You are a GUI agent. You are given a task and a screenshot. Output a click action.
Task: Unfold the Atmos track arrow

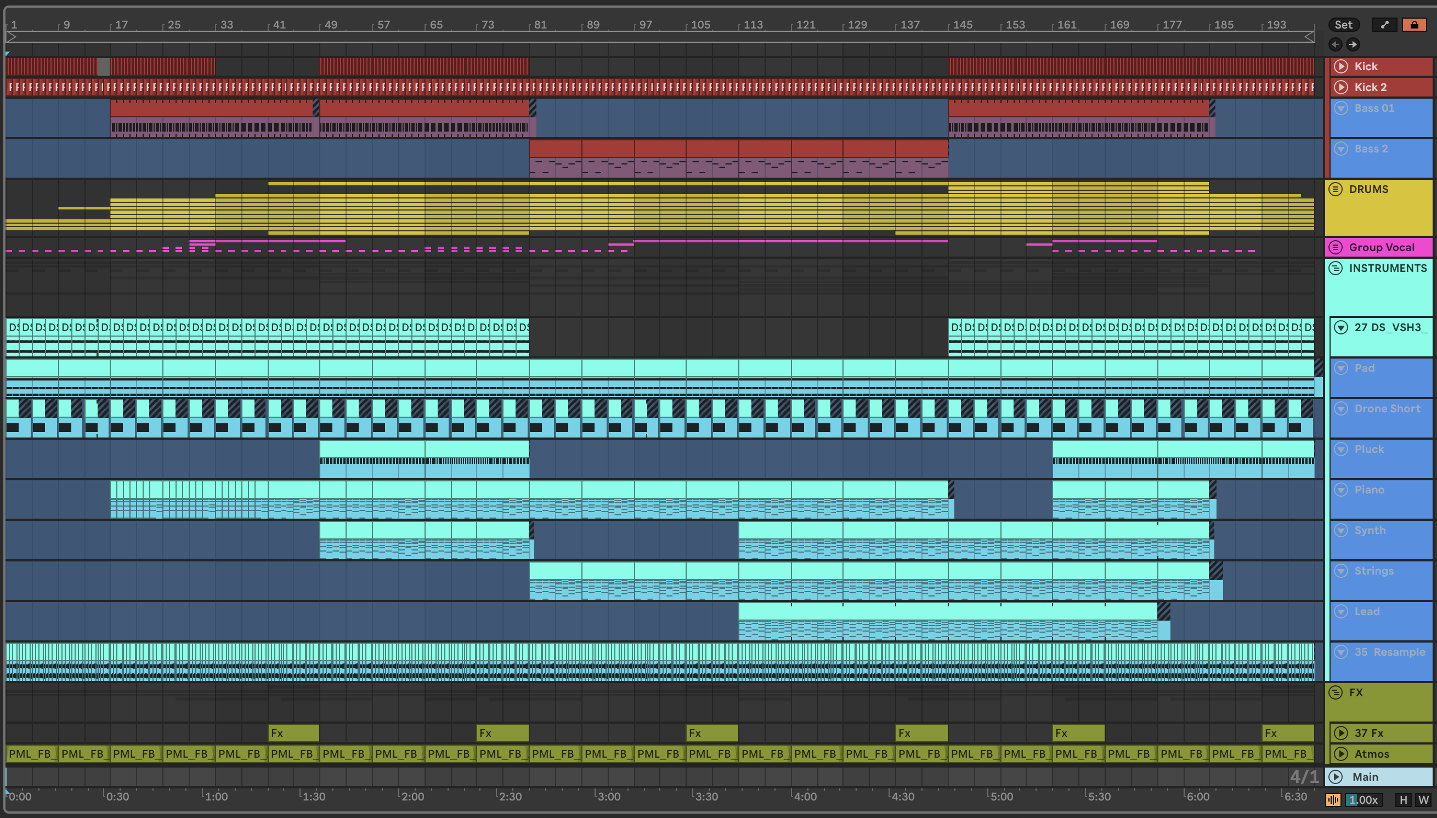click(1341, 754)
